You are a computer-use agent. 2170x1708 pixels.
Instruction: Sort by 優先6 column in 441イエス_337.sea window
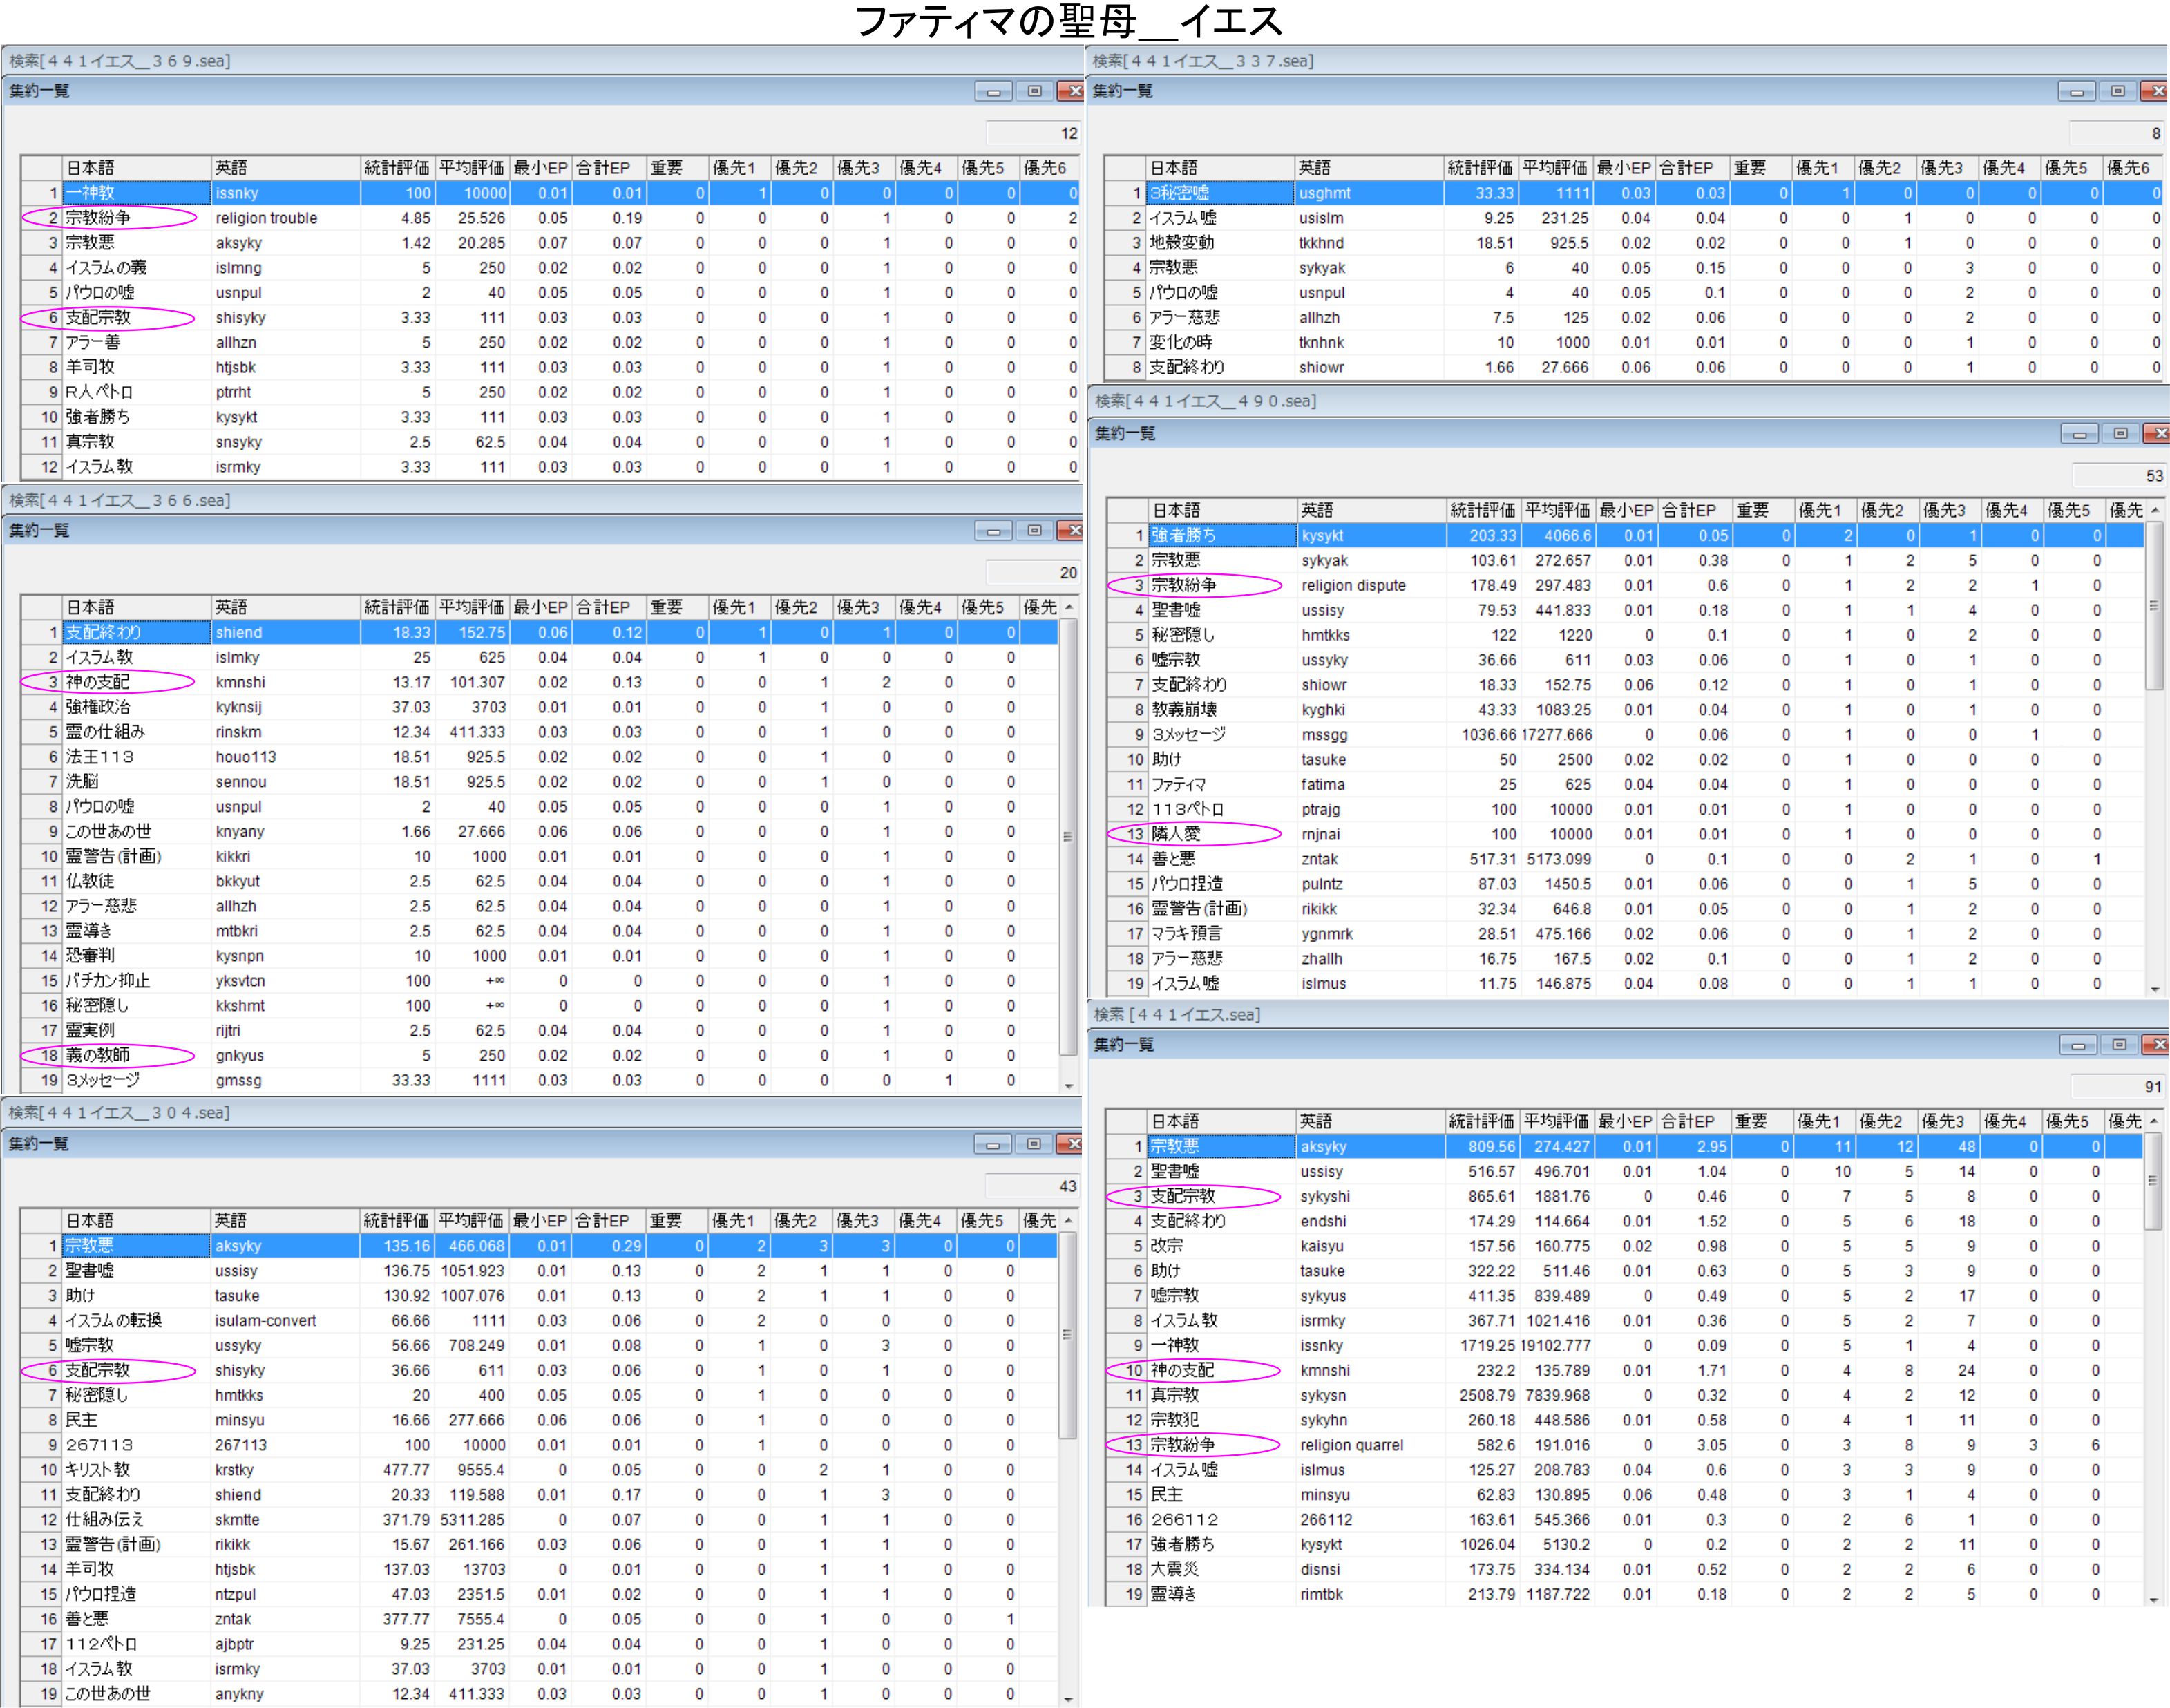[2133, 168]
